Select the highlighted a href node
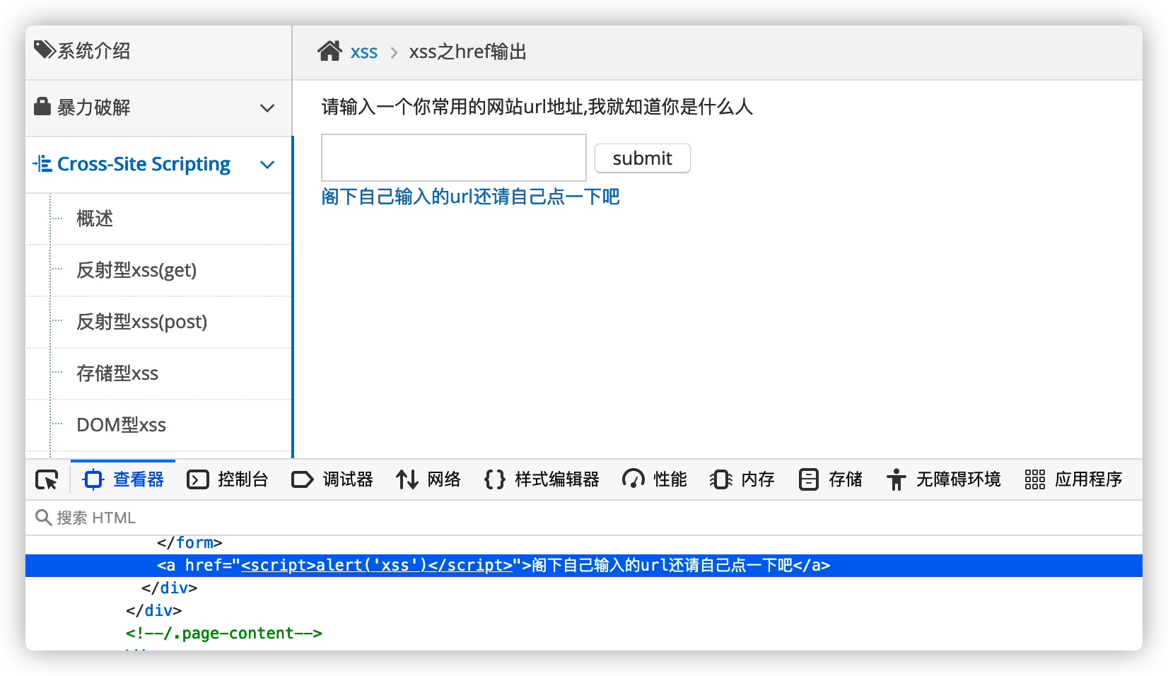Image resolution: width=1168 pixels, height=676 pixels. (493, 566)
